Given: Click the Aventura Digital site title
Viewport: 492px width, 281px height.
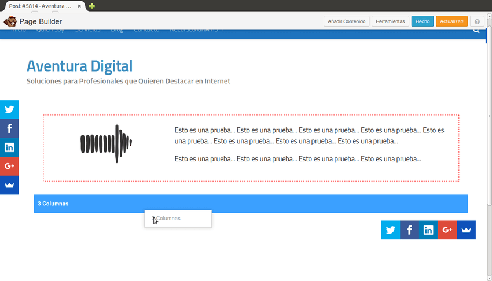Looking at the screenshot, I should coord(79,66).
